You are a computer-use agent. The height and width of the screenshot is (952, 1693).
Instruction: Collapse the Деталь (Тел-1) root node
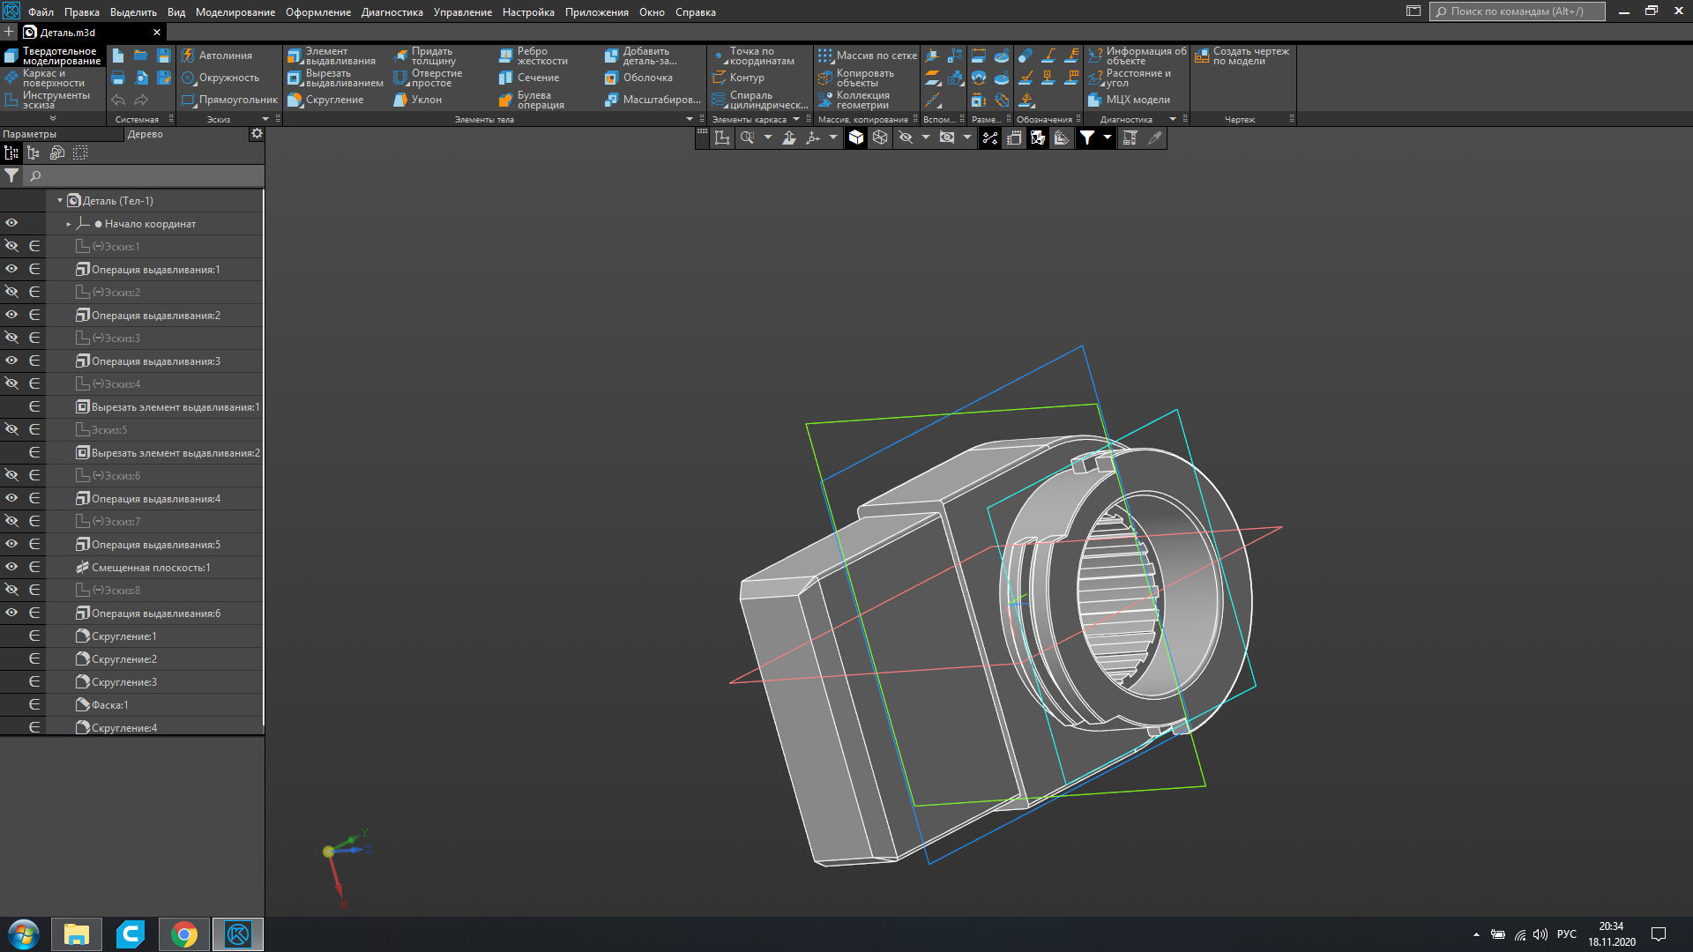point(60,201)
